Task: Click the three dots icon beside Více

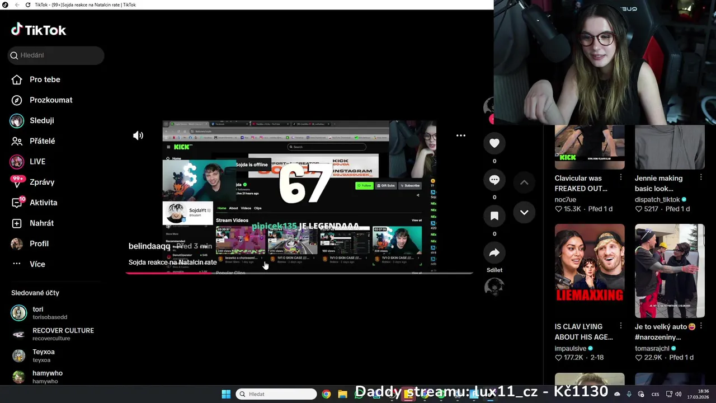Action: point(17,264)
